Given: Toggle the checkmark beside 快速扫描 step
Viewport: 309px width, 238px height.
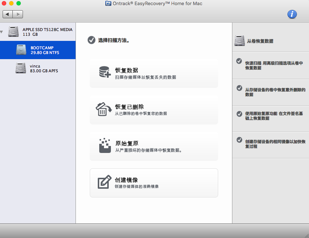Looking at the screenshot, I should click(239, 62).
